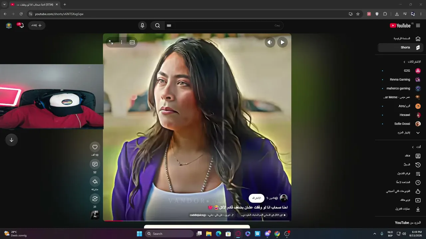The width and height of the screenshot is (426, 239).
Task: Open the Home page in the sidebar
Action: tap(400, 39)
